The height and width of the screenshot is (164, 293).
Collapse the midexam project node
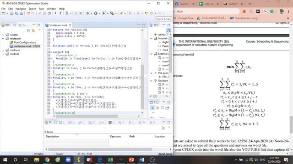click(x=3, y=39)
